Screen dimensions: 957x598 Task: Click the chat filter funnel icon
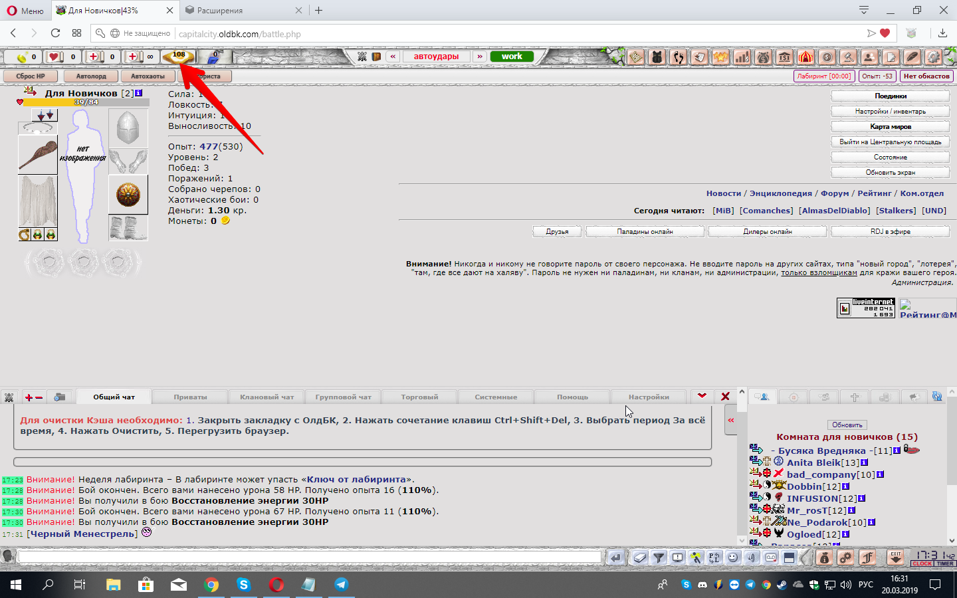click(659, 557)
